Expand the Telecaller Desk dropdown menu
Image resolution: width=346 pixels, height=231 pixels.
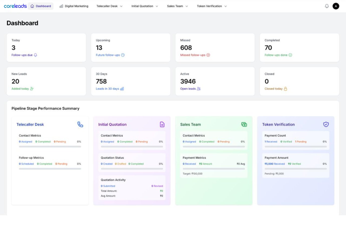click(x=109, y=6)
